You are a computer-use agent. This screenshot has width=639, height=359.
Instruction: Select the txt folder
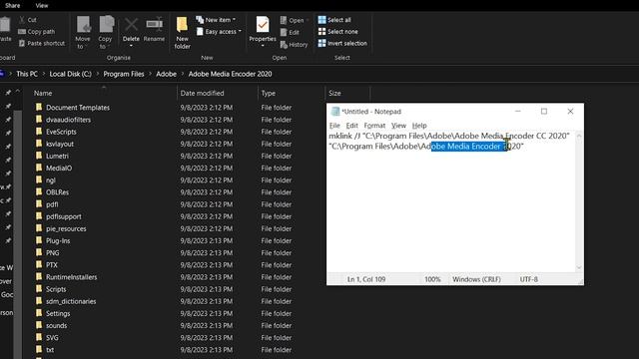50,350
